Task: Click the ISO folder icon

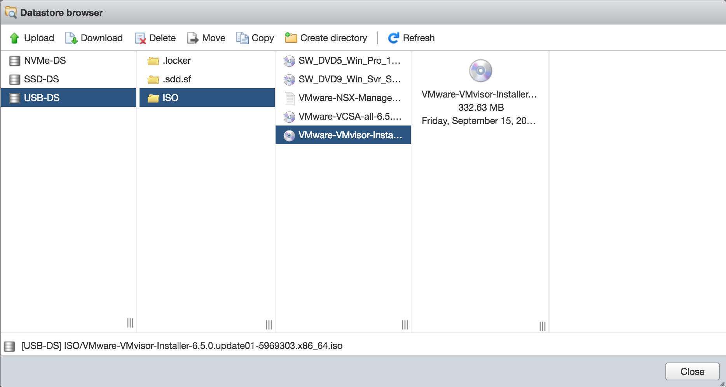Action: [x=154, y=98]
